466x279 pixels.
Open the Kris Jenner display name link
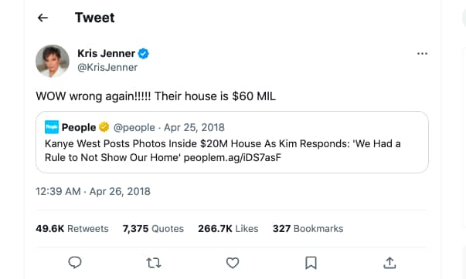106,54
